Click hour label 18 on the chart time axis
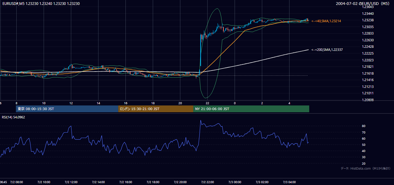This screenshot has width=394, height=185. pyautogui.click(x=153, y=103)
